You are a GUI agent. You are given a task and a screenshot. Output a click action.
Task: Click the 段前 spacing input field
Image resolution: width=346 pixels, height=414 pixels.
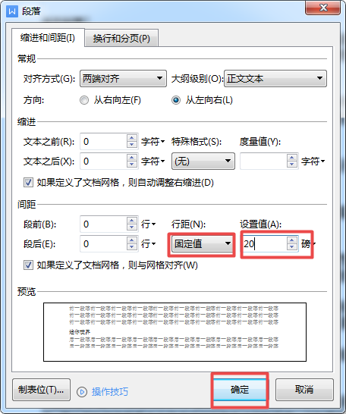(103, 224)
